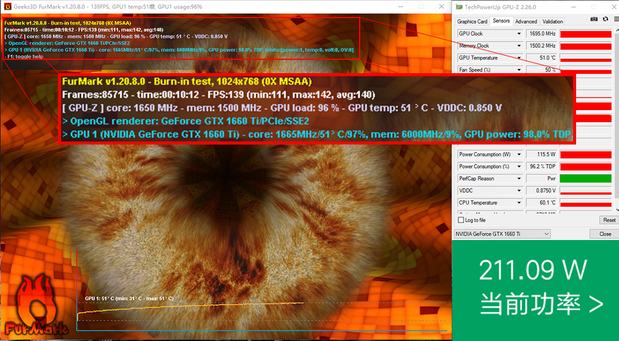The image size is (619, 341).
Task: Select the Sensors tab
Action: (x=501, y=21)
